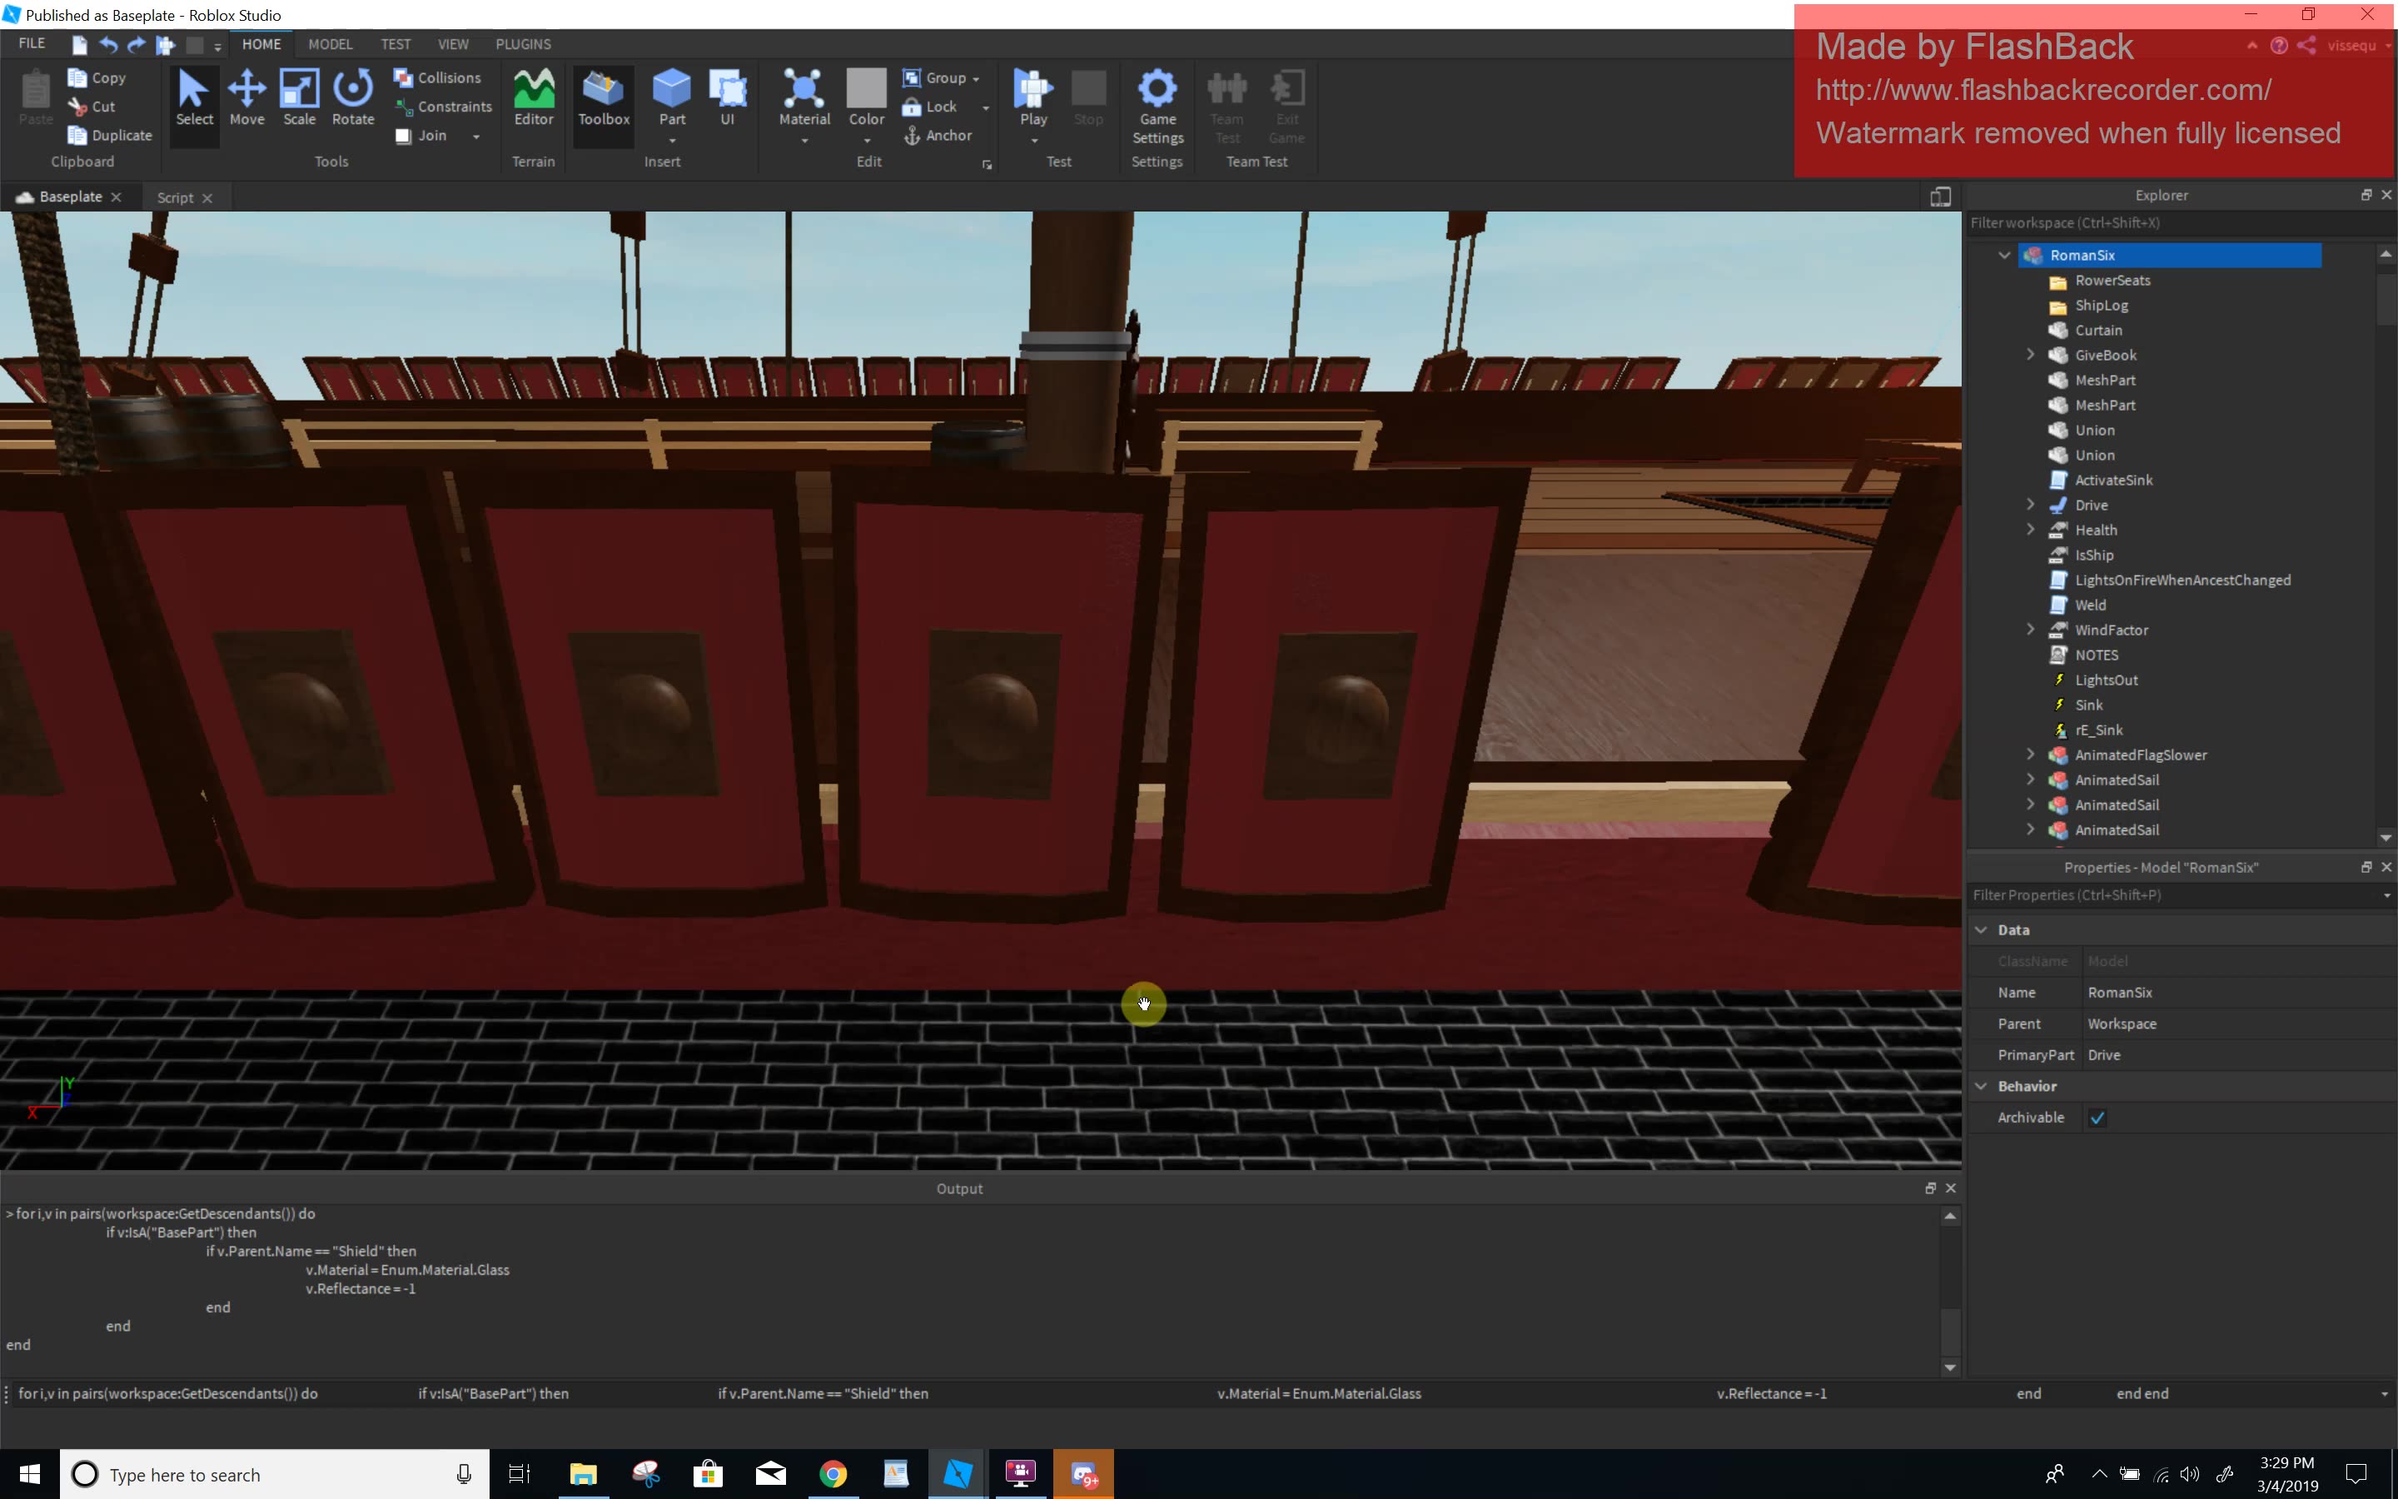The image size is (2398, 1499).
Task: Select the Select tool
Action: tap(194, 98)
